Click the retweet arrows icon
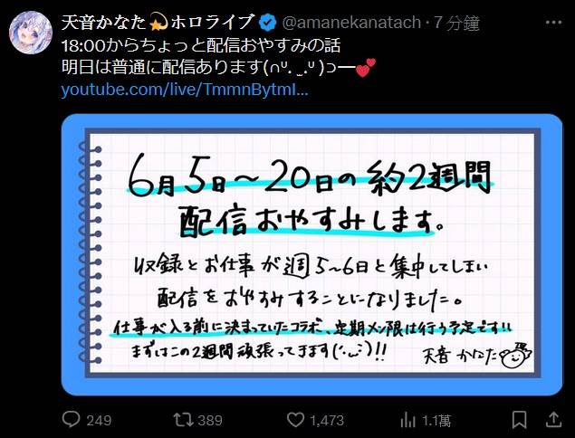 (x=183, y=420)
